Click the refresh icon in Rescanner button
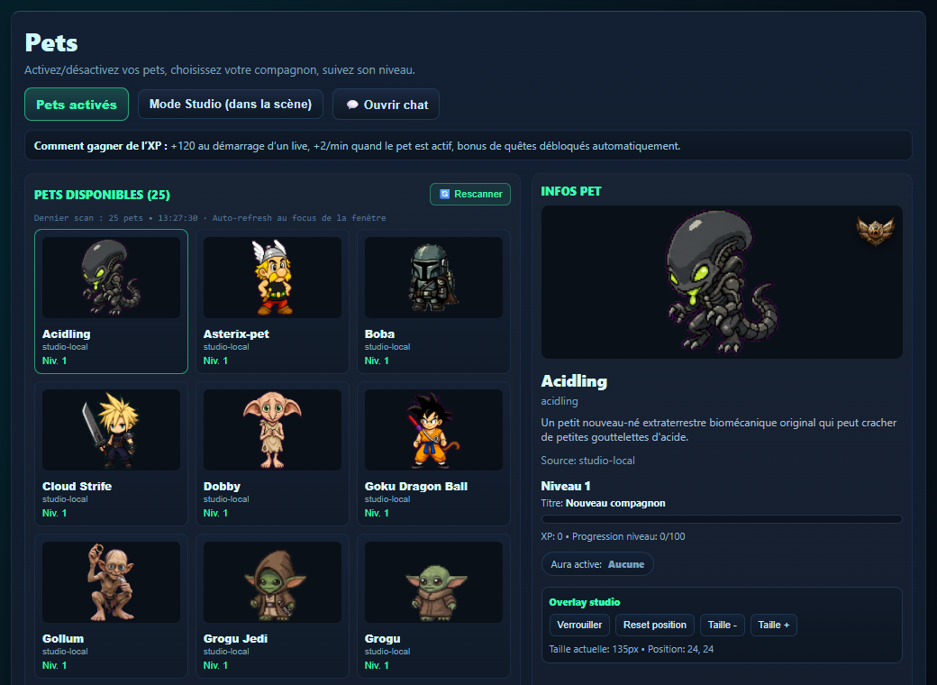The width and height of the screenshot is (937, 685). (444, 195)
